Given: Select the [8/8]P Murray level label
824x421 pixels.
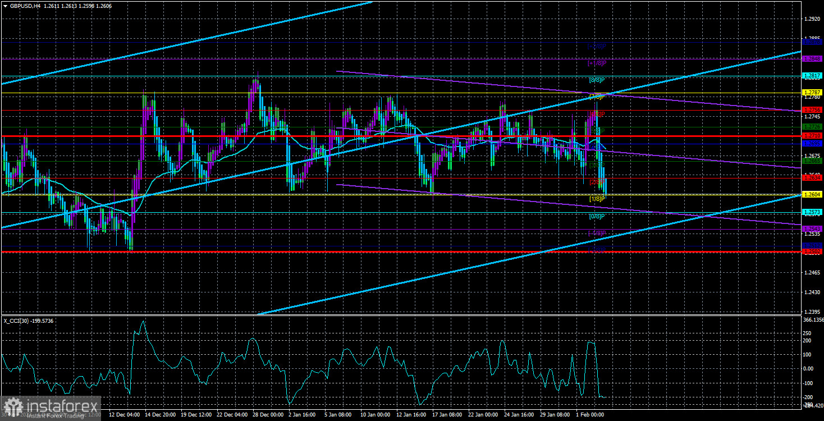Looking at the screenshot, I should click(597, 80).
